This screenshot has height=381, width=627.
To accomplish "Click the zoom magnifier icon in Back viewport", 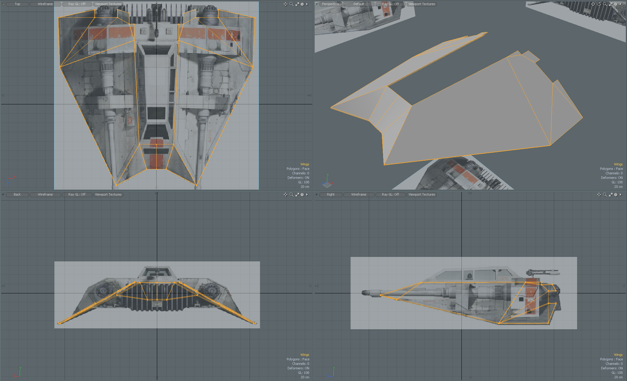I will [x=291, y=194].
